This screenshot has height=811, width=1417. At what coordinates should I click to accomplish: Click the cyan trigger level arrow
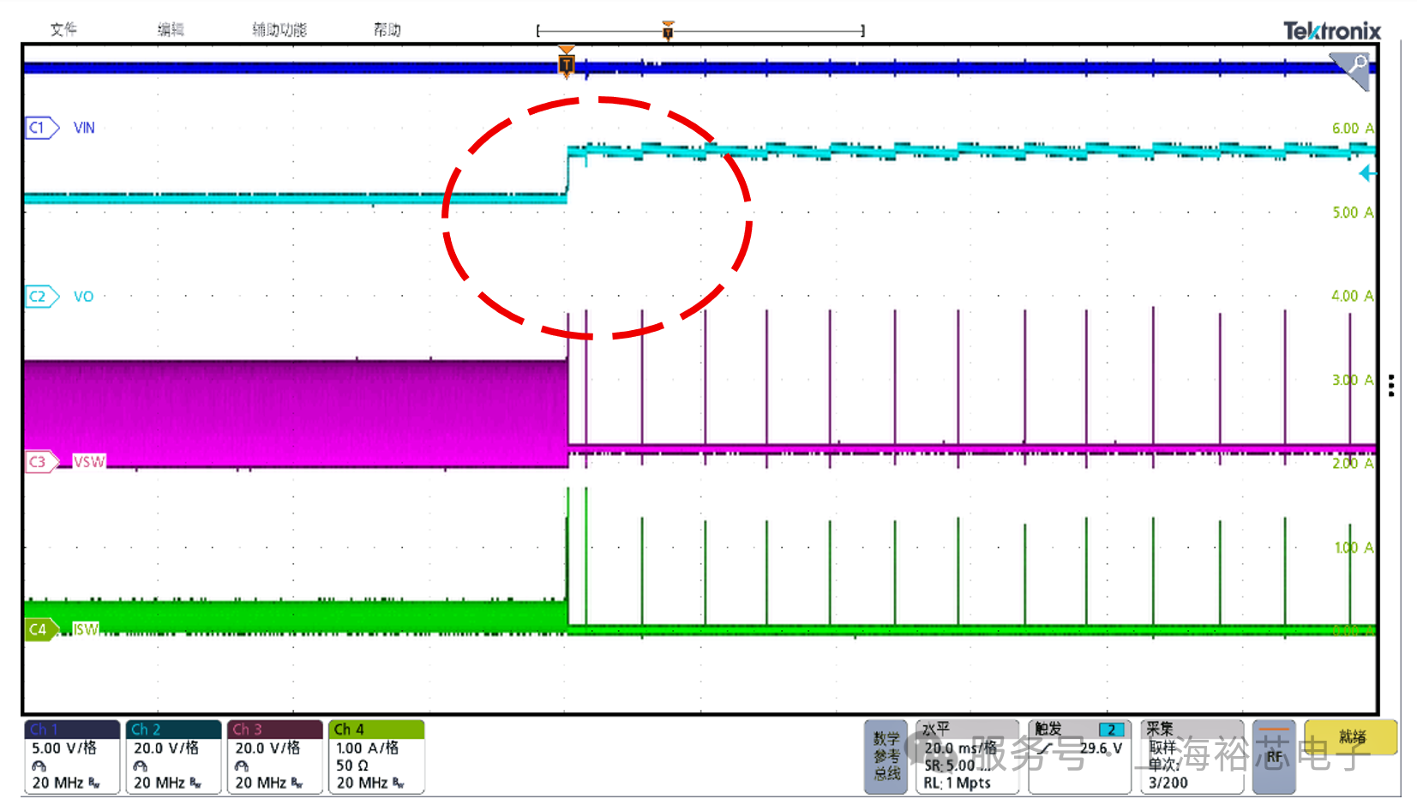click(1366, 173)
